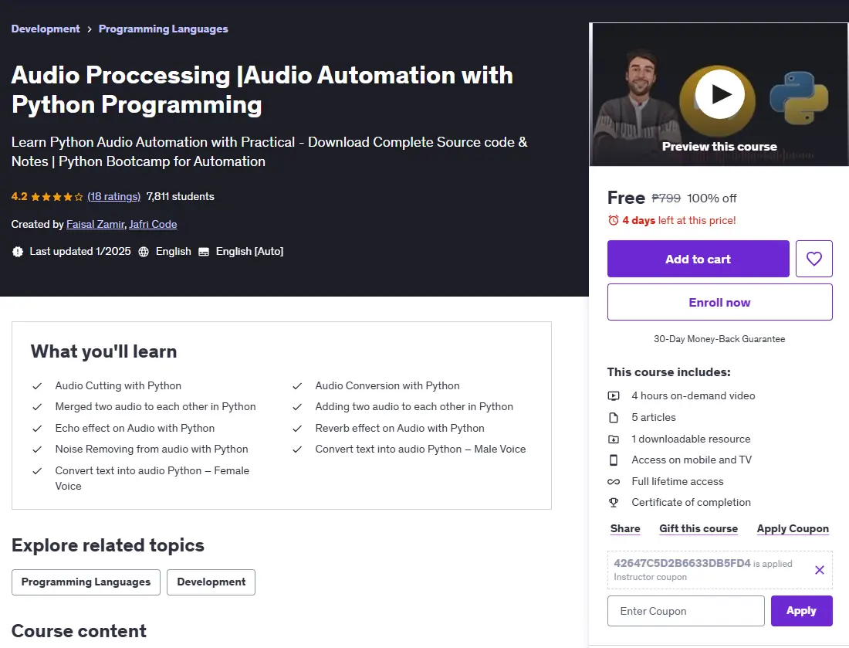This screenshot has width=849, height=648.
Task: Click the globe icon next to English
Action: coord(144,251)
